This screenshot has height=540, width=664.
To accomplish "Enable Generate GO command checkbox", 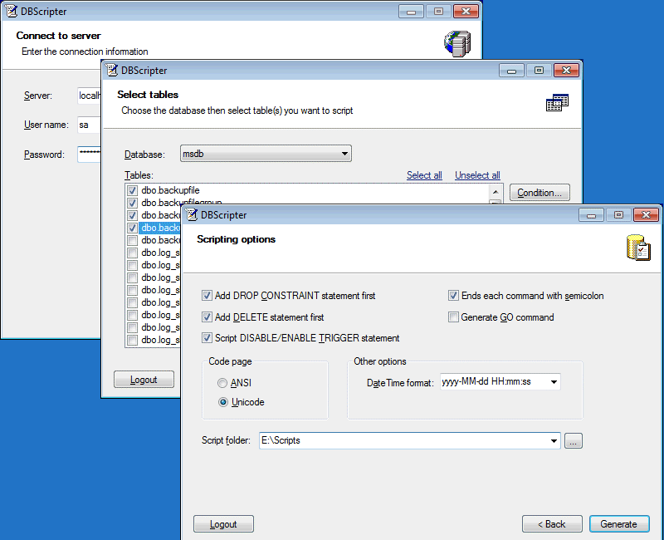I will (x=453, y=317).
